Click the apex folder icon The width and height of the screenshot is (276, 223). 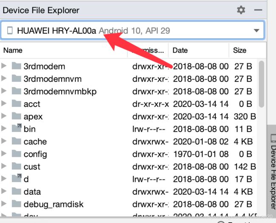click(17, 116)
